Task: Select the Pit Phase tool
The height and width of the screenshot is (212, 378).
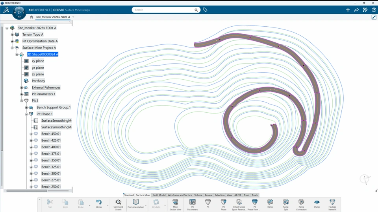Action: tap(224, 205)
